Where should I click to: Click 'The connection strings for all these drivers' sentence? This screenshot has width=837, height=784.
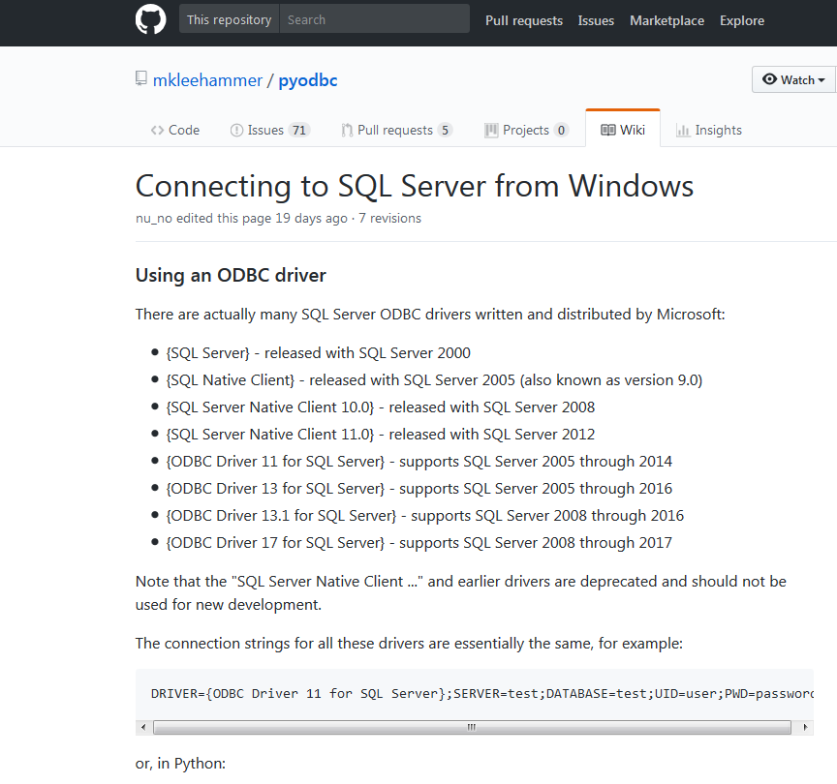tap(409, 644)
